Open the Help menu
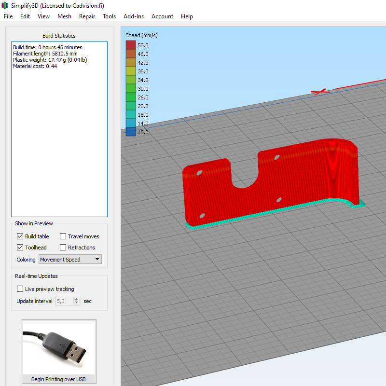This screenshot has height=386, width=386. [187, 16]
